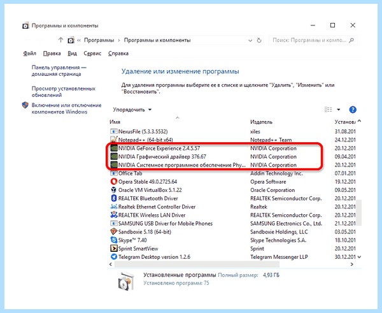The width and height of the screenshot is (382, 313).
Task: Open Просмотр установленных обновлений link
Action: (x=63, y=92)
